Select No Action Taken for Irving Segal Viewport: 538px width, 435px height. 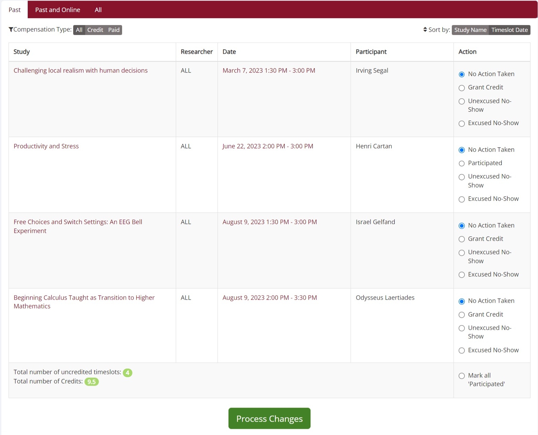click(x=462, y=74)
